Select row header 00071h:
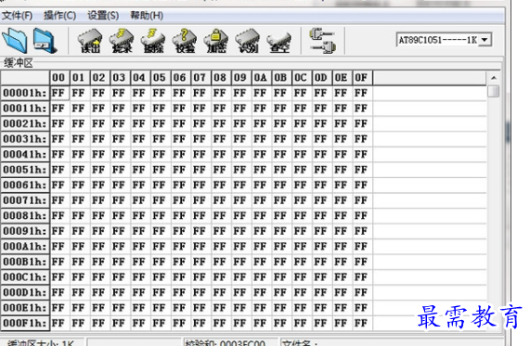This screenshot has width=530, height=346. pos(25,200)
